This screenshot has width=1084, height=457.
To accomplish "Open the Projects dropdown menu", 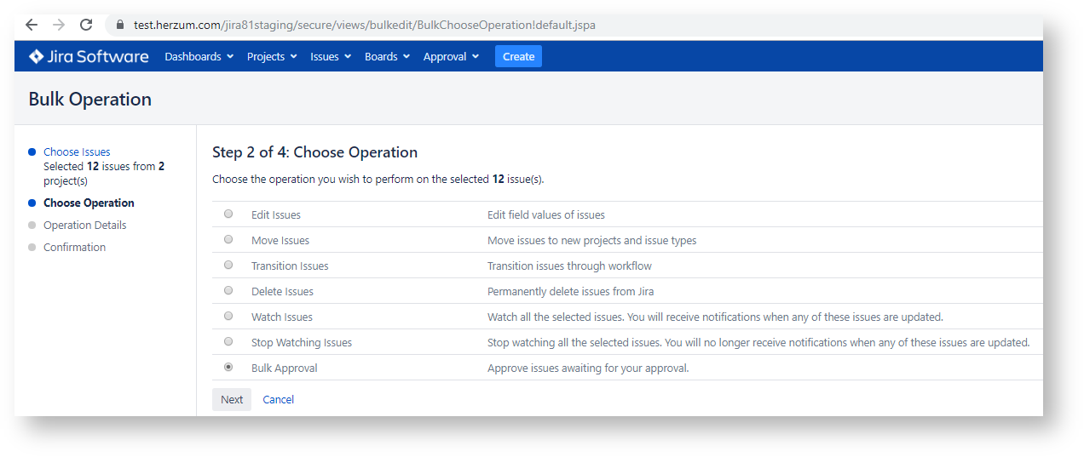I will coord(272,57).
